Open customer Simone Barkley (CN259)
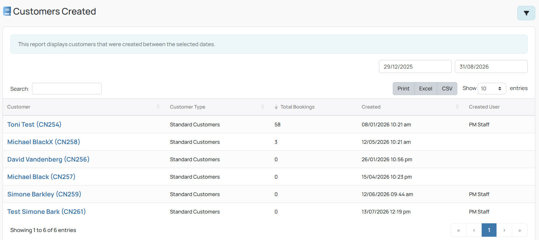The height and width of the screenshot is (240, 539). click(x=44, y=194)
